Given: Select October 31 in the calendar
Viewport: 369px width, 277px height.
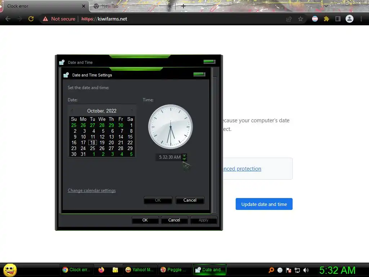Looking at the screenshot, I should tap(83, 154).
